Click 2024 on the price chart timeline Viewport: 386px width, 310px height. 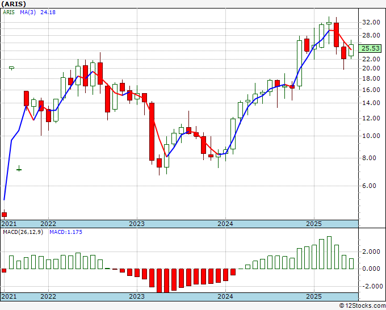(225, 224)
